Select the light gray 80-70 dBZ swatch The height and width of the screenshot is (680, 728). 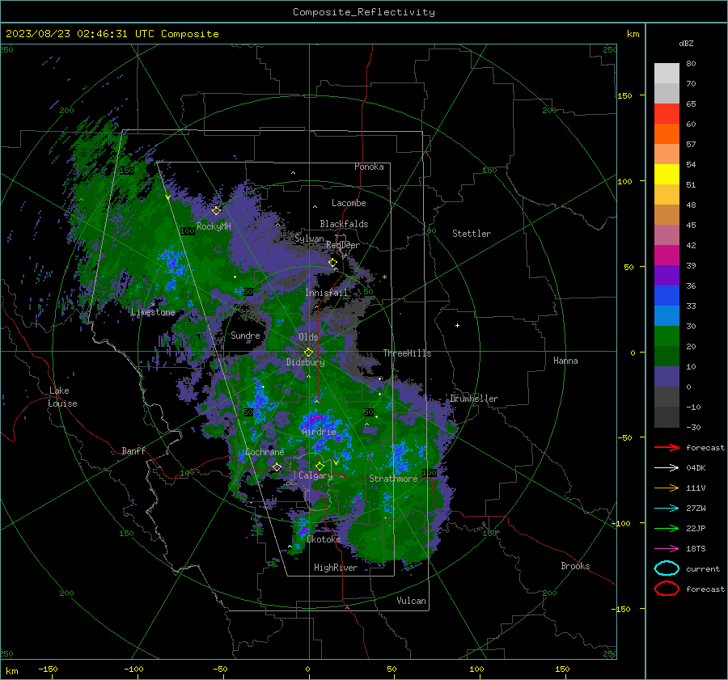tap(667, 73)
